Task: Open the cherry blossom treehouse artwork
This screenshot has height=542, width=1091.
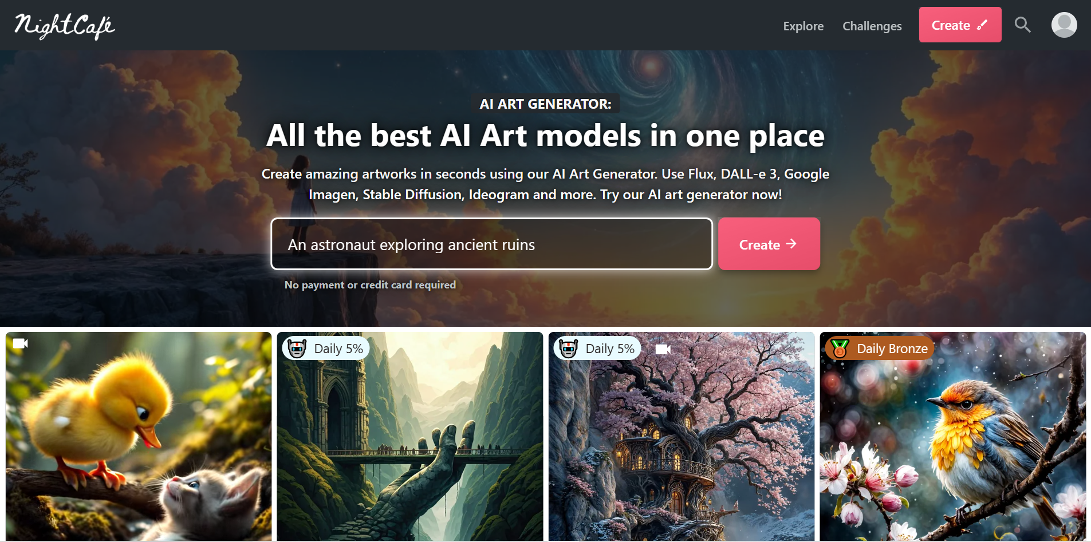Action: [682, 437]
